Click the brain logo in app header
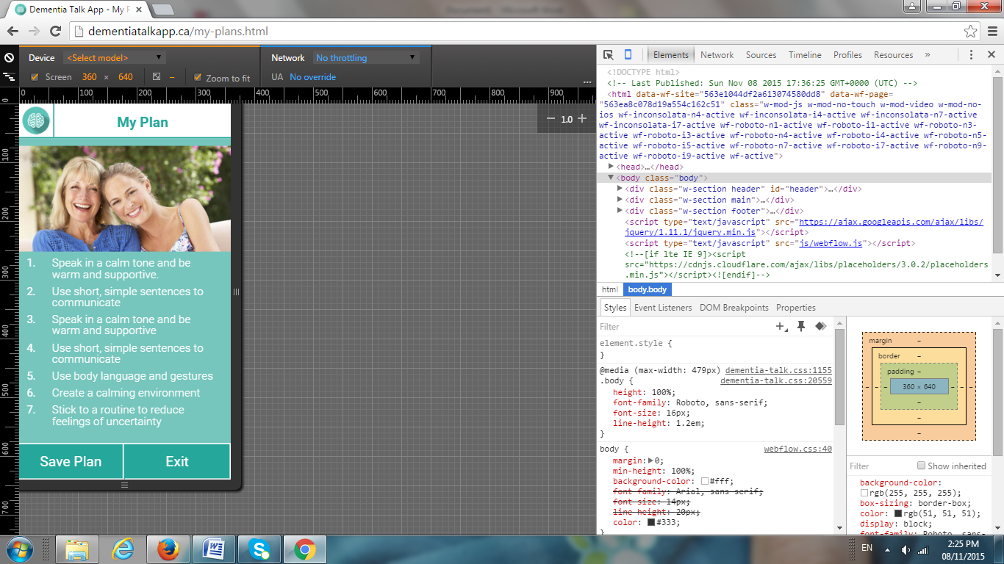 click(35, 121)
